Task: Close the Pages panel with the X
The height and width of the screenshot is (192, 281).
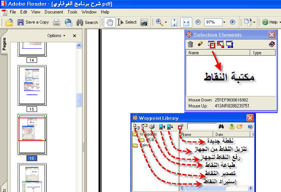Action: tap(75, 36)
